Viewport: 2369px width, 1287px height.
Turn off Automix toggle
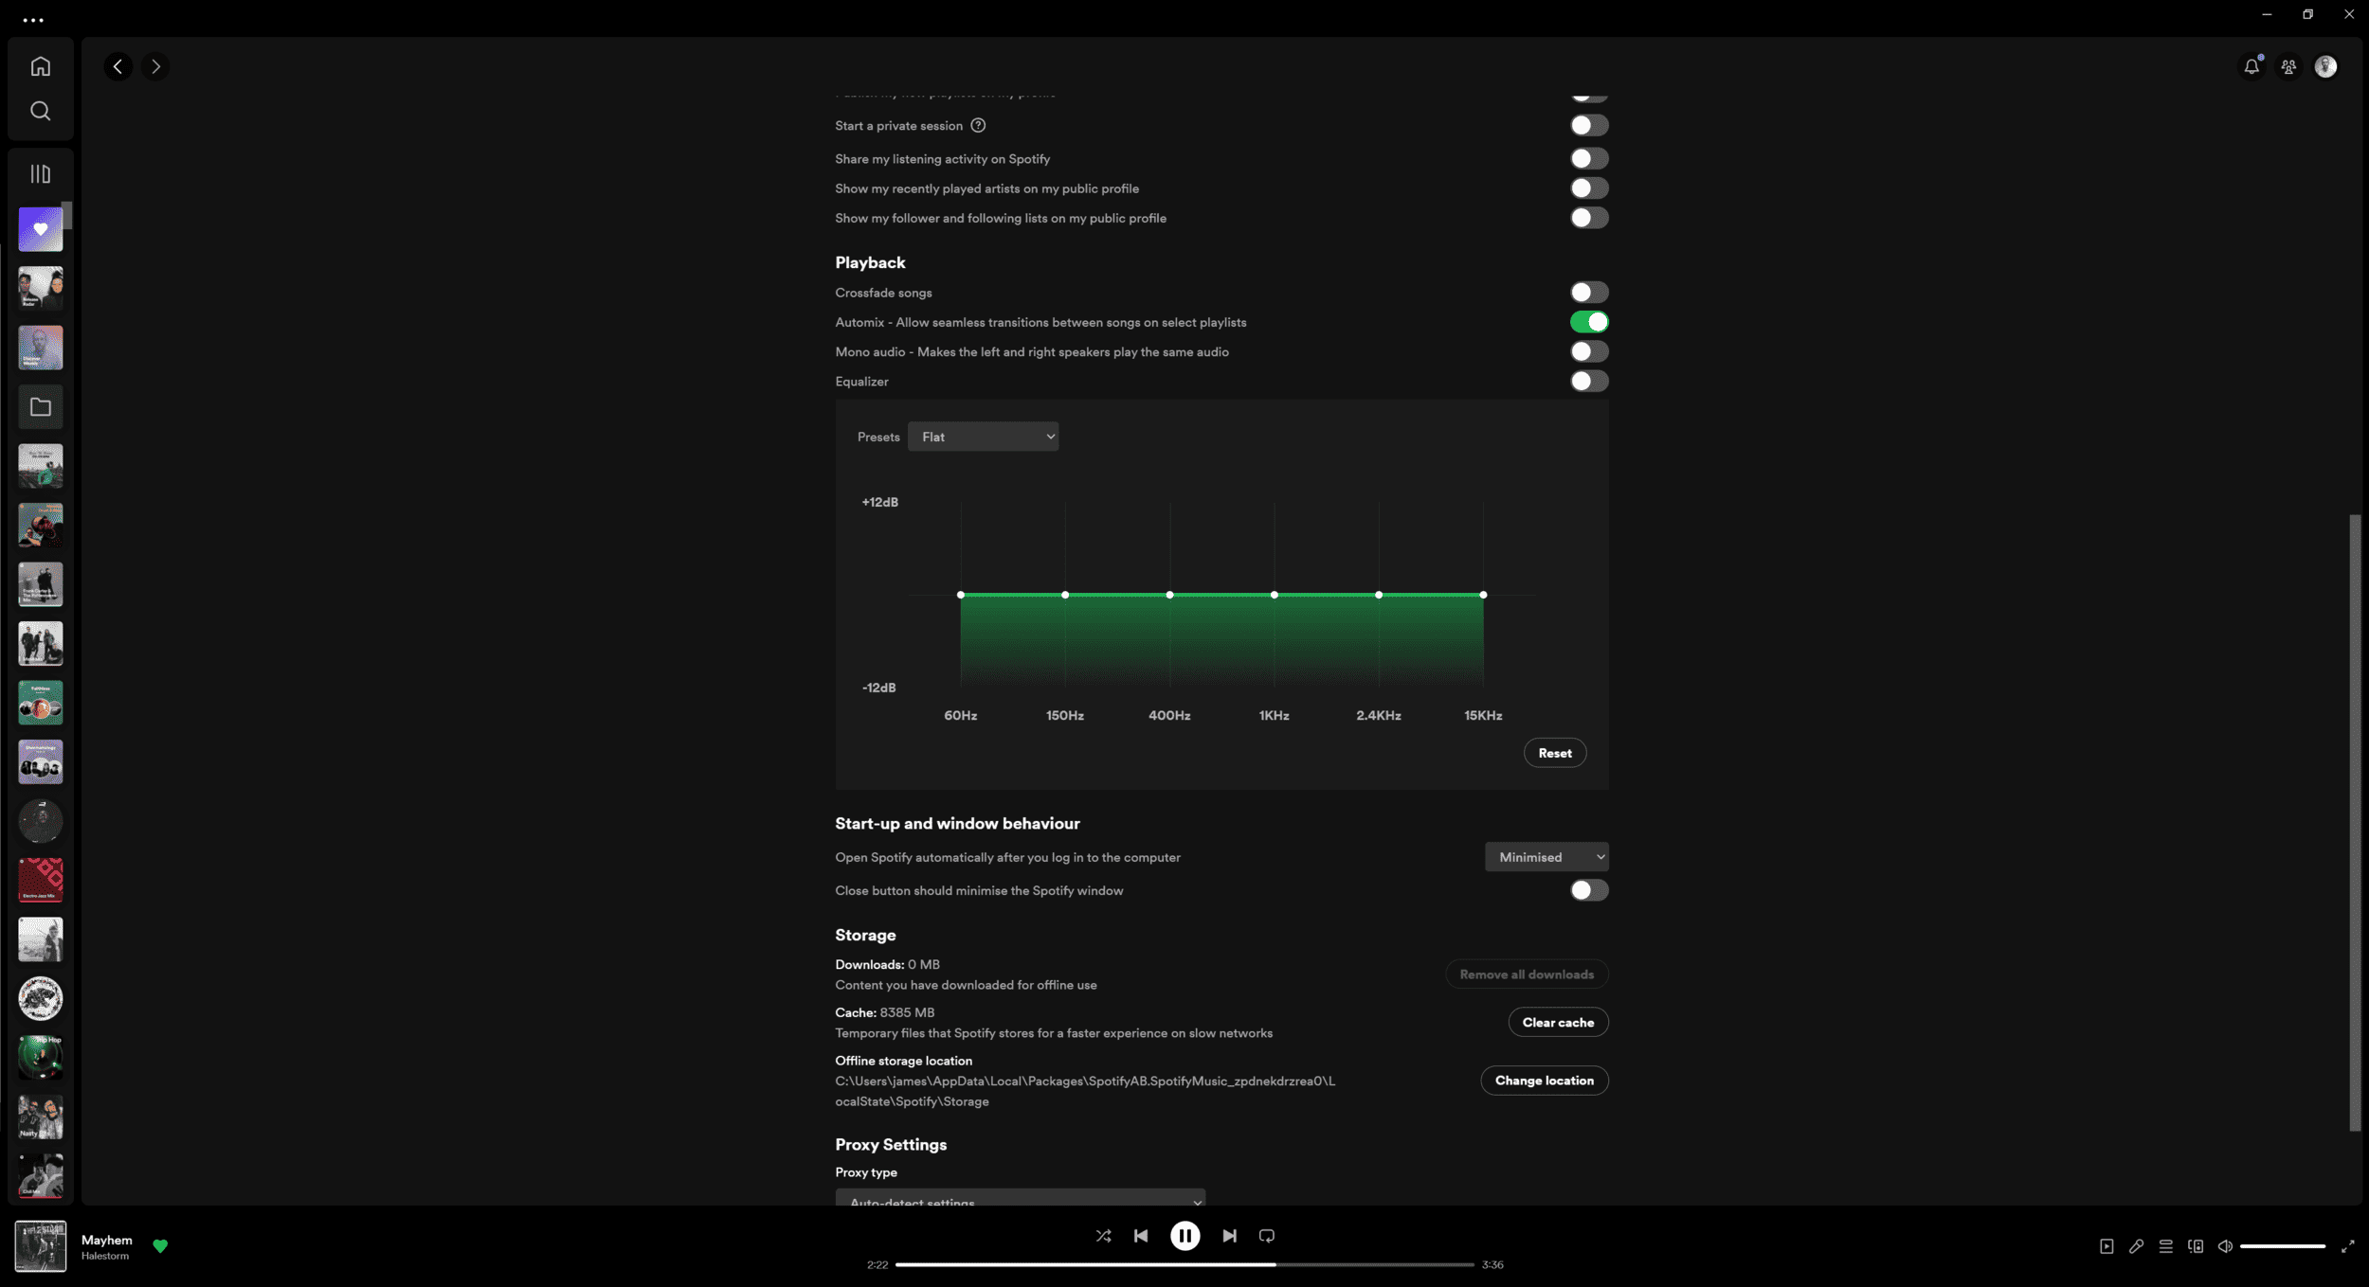click(x=1588, y=322)
